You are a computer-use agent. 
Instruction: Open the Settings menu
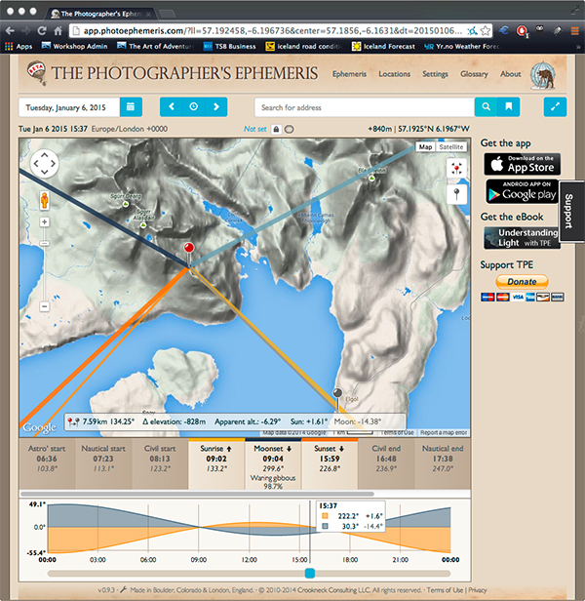point(435,74)
